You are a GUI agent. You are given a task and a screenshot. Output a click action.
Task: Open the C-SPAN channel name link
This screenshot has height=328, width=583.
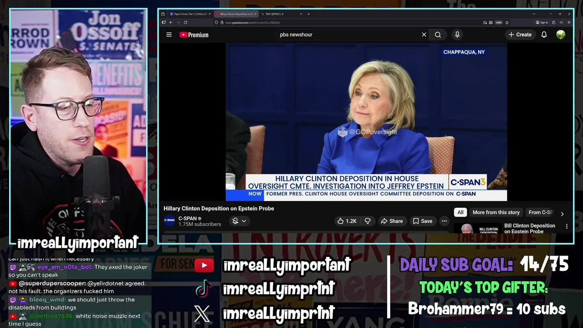[188, 218]
